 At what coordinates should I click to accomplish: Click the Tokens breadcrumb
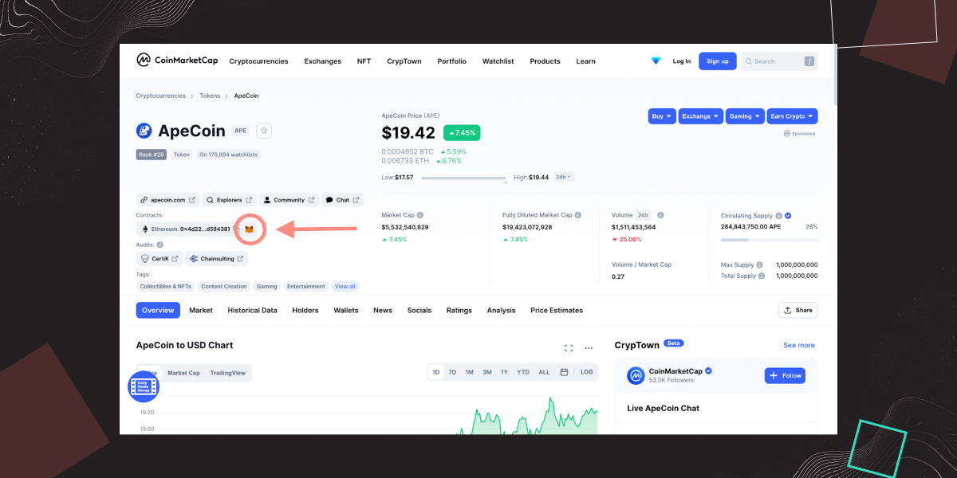click(210, 96)
